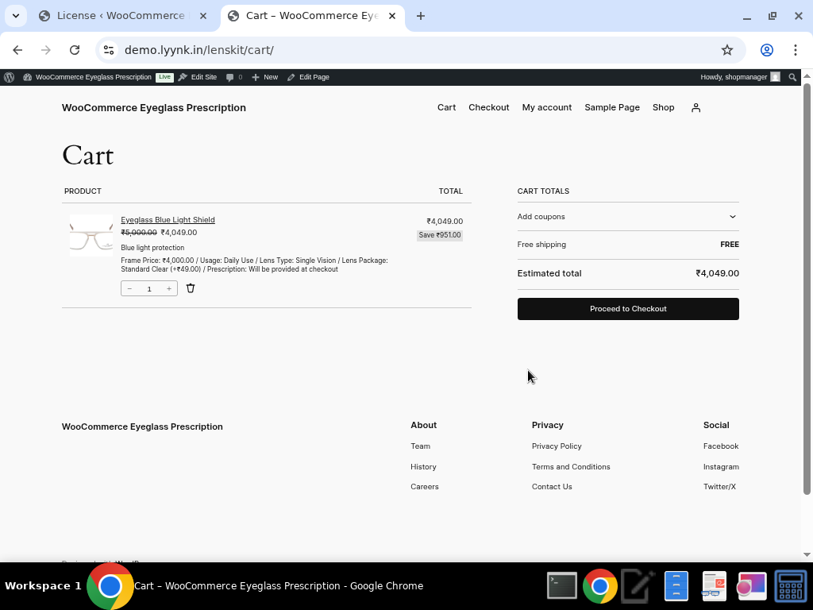Open the Eyeglass Blue Light Shield link
The height and width of the screenshot is (610, 813).
point(168,220)
